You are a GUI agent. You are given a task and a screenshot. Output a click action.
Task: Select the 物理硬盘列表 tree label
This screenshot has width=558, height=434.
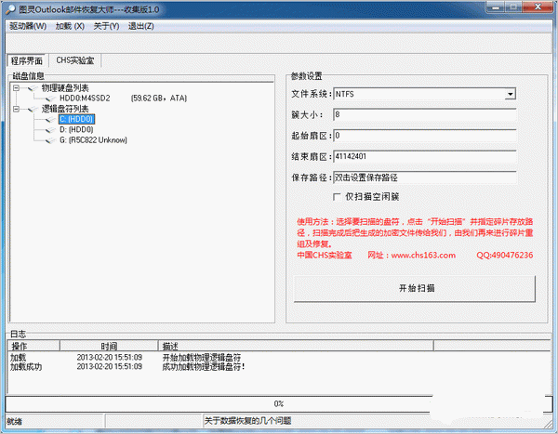[65, 88]
